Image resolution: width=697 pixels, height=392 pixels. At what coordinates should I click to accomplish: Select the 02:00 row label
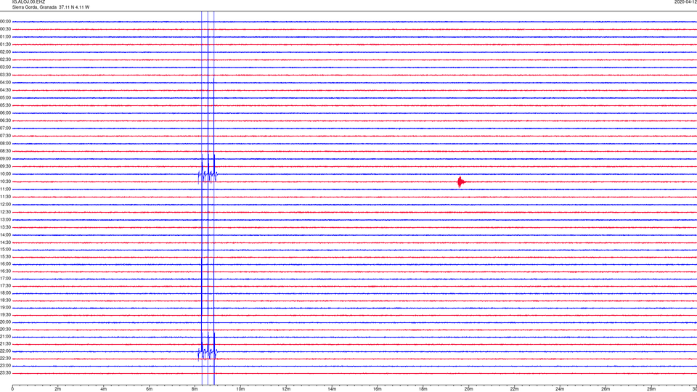(5, 52)
